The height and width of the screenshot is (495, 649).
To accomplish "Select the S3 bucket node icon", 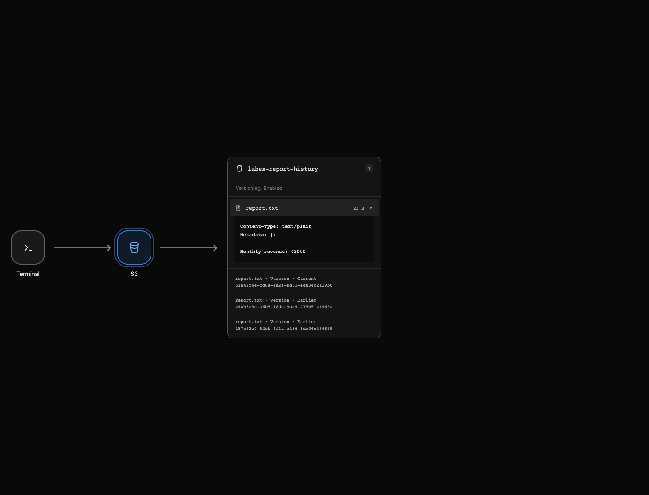I will pyautogui.click(x=134, y=247).
